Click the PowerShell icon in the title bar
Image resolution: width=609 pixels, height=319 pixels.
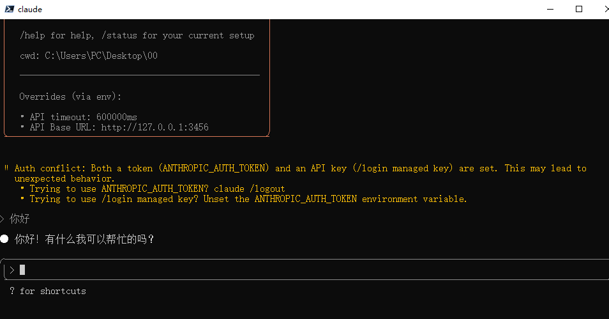click(x=10, y=9)
